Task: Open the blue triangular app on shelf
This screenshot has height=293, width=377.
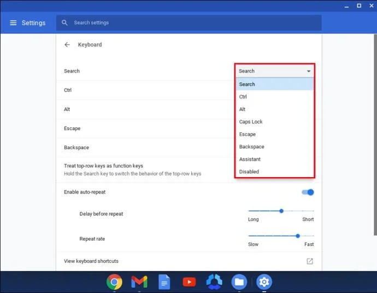Action: [214, 282]
